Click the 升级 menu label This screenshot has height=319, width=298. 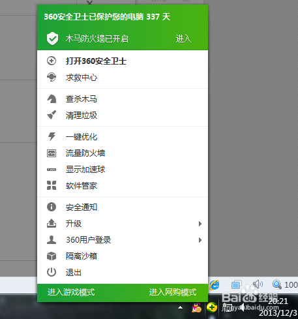click(74, 224)
